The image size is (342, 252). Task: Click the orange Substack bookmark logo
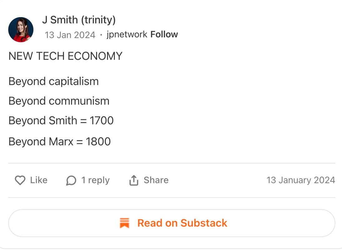point(125,223)
